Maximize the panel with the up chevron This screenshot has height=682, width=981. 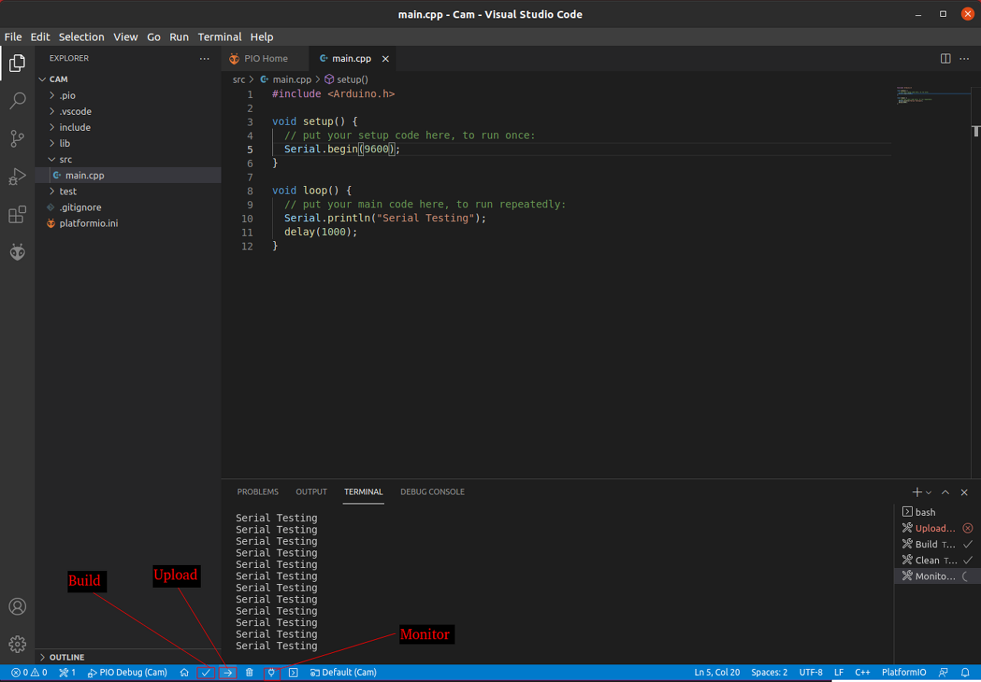[945, 492]
